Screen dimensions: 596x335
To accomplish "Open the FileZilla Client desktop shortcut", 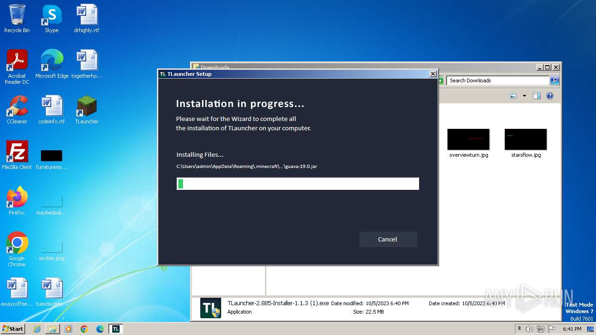I will point(17,155).
